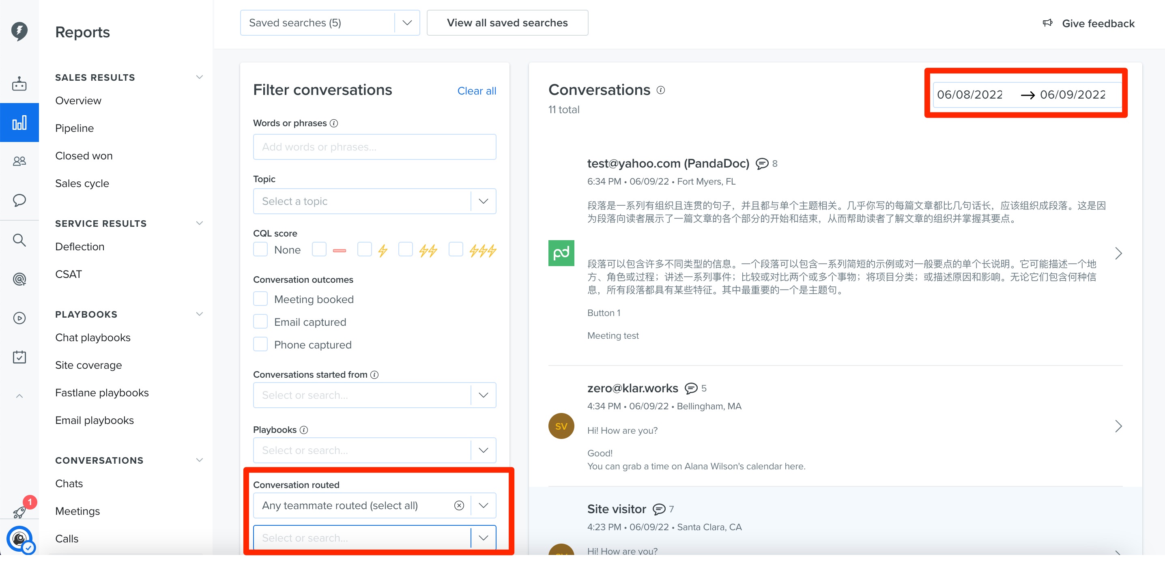Click the magnifying glass search sidebar icon
Image resolution: width=1165 pixels, height=572 pixels.
coord(19,240)
